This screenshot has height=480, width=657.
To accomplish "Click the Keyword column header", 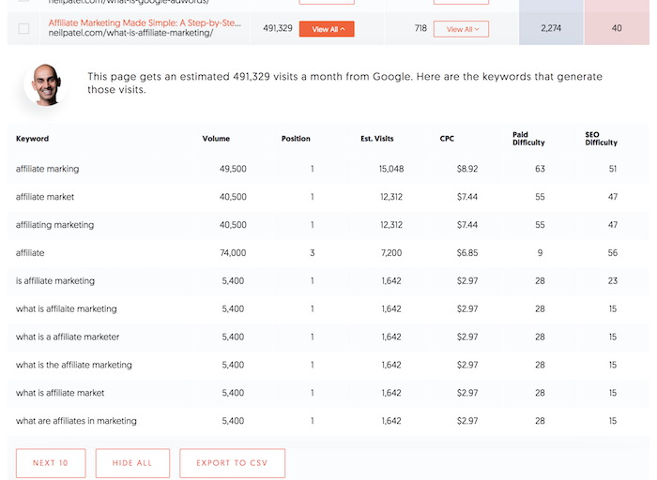I will click(32, 139).
